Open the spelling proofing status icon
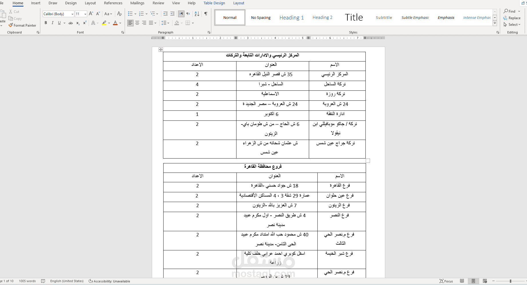This screenshot has height=285, width=527. (x=43, y=281)
